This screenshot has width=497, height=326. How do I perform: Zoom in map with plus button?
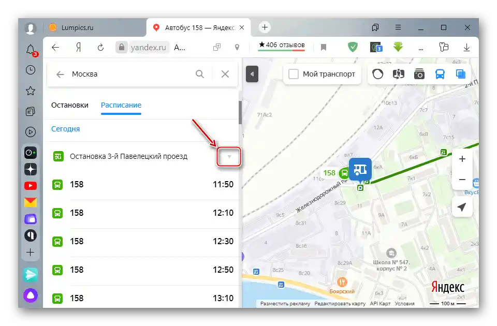pyautogui.click(x=462, y=159)
